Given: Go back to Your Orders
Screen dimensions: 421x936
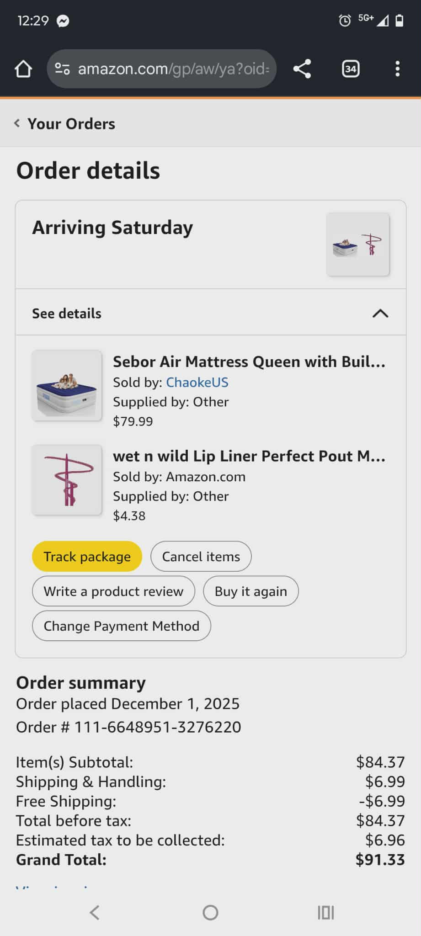Looking at the screenshot, I should click(x=65, y=124).
